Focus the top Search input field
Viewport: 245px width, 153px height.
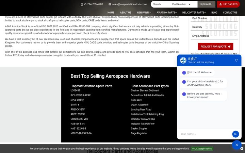(161, 4)
